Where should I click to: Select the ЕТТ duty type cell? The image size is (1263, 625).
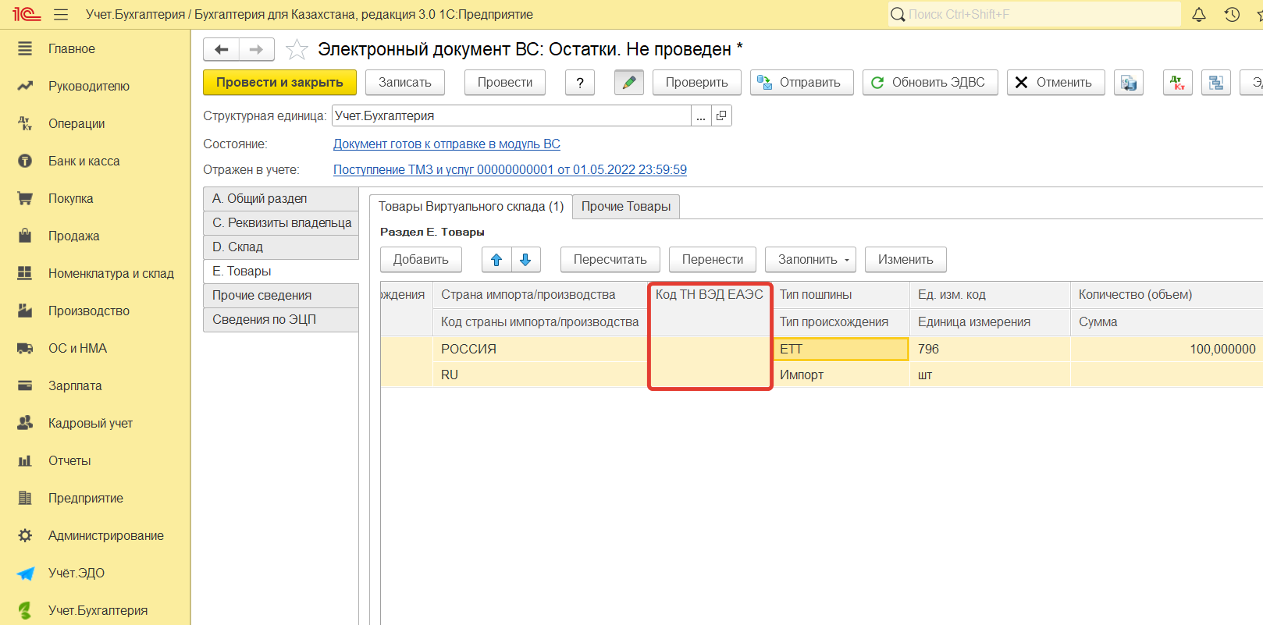point(841,350)
